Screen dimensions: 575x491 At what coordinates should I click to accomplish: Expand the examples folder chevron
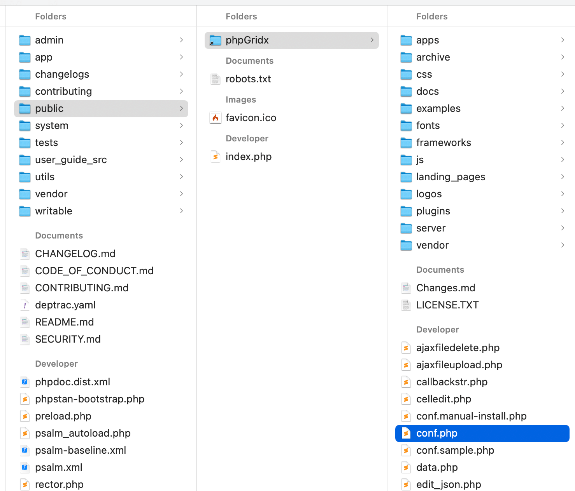pos(563,108)
